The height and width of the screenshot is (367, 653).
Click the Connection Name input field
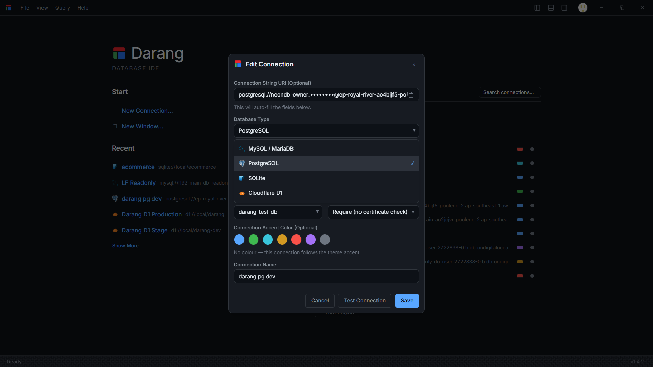point(326,276)
